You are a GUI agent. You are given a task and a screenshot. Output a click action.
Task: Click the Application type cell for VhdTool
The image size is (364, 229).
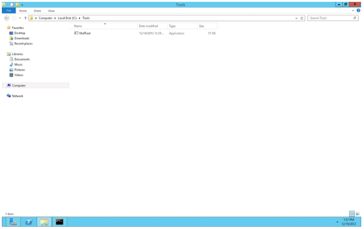pos(176,33)
